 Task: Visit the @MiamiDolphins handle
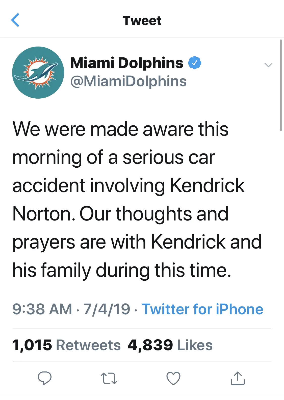[x=128, y=81]
